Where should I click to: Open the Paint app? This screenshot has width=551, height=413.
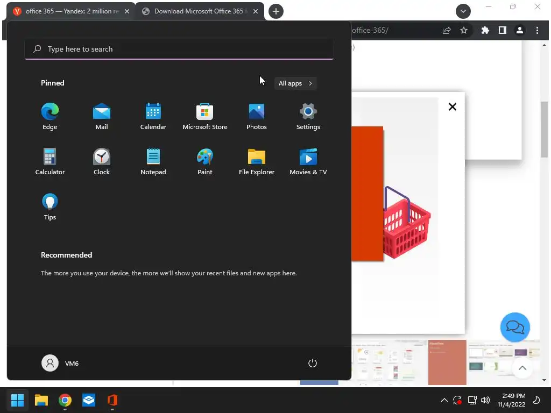pos(205,162)
